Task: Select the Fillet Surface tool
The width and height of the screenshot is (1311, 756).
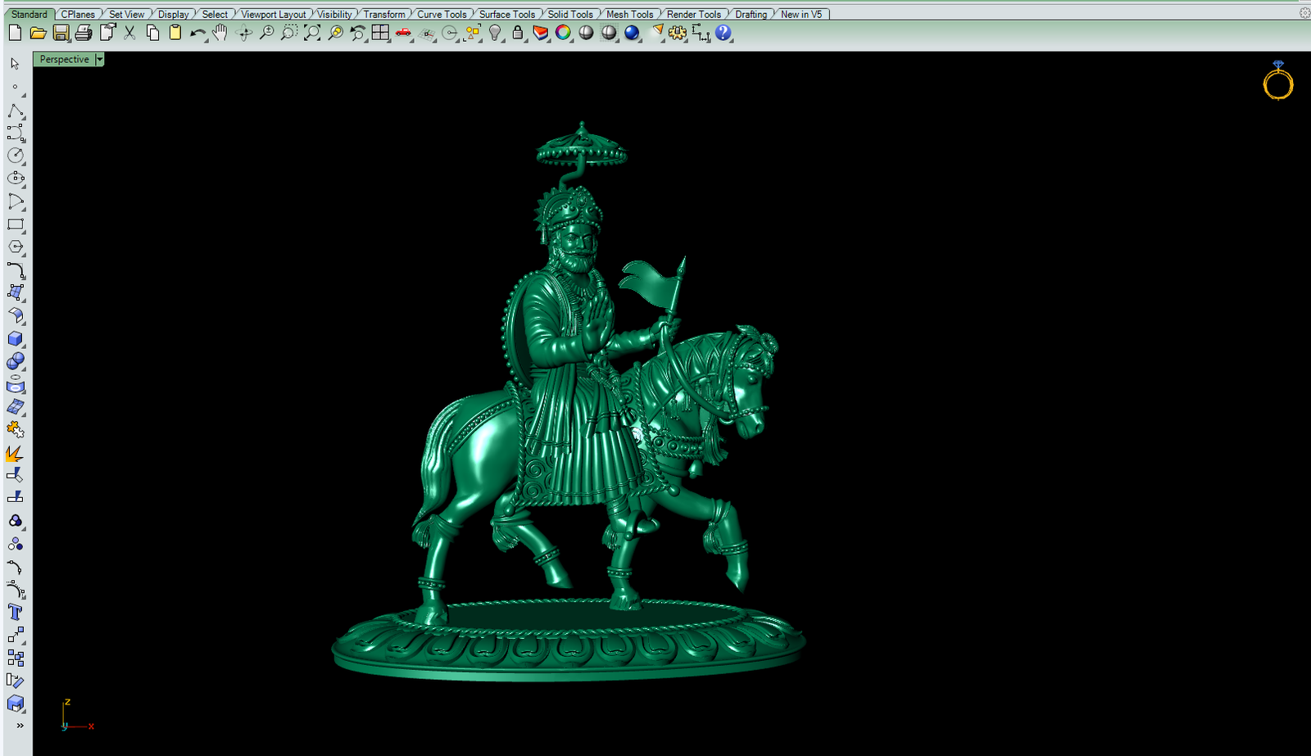Action: coord(16,315)
